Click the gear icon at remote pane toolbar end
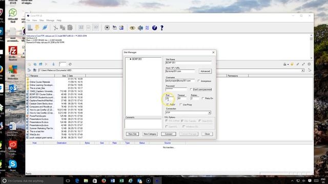This screenshot has height=184, width=328. coord(309,64)
